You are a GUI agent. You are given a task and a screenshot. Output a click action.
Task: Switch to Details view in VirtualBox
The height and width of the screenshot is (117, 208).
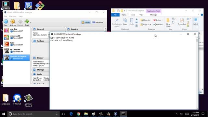85,22
